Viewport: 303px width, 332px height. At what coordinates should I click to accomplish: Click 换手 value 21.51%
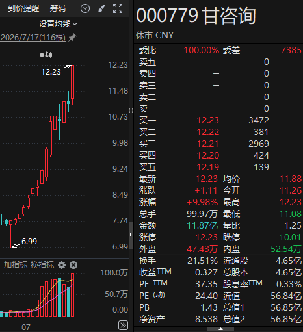pyautogui.click(x=202, y=261)
